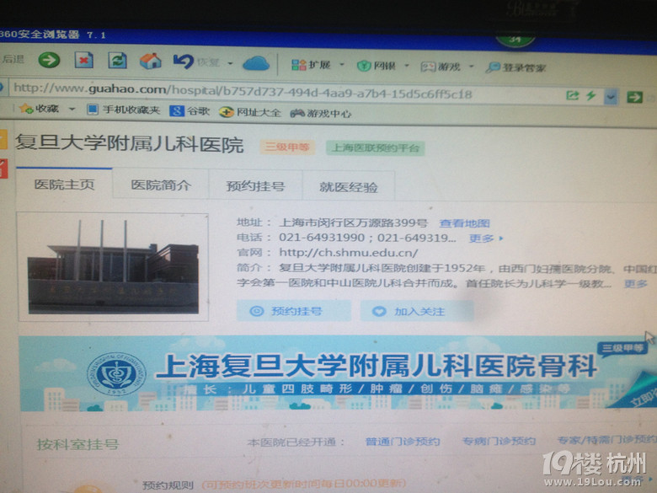Open the cloud sync icon in toolbar
The width and height of the screenshot is (657, 493).
tap(255, 63)
